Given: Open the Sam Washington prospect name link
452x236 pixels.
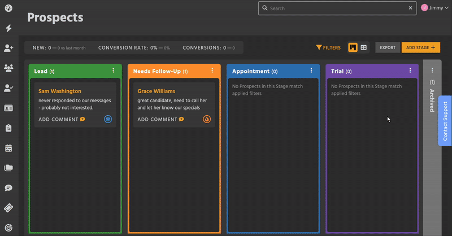Looking at the screenshot, I should click(x=60, y=91).
